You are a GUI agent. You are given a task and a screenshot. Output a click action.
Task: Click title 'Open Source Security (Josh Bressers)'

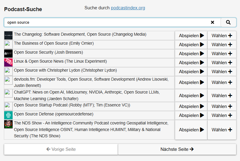click(x=48, y=52)
